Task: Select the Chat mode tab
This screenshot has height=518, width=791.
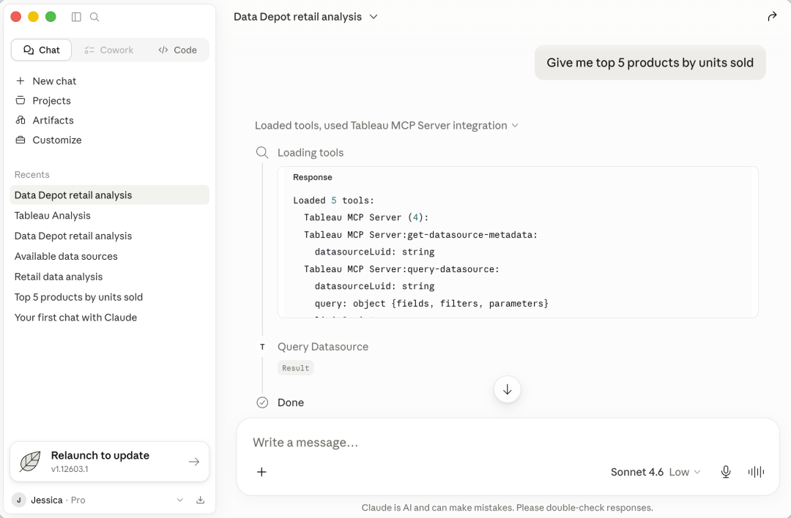Action: (41, 50)
